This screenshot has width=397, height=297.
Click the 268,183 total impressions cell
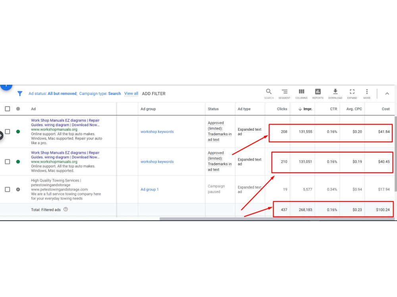[x=305, y=209]
